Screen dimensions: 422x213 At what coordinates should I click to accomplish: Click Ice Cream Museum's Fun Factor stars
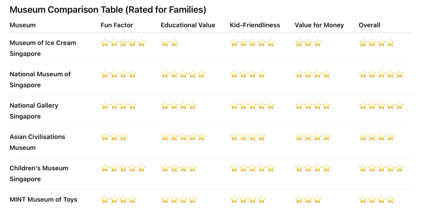pos(123,43)
